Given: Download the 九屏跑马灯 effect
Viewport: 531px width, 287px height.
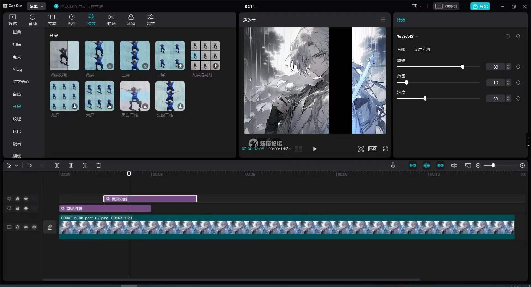Looking at the screenshot, I should [215, 66].
